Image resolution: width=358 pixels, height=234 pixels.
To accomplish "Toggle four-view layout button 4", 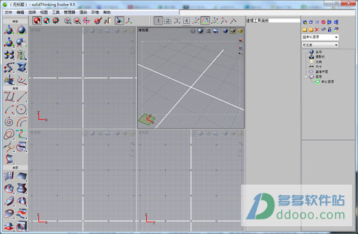I will point(186,21).
